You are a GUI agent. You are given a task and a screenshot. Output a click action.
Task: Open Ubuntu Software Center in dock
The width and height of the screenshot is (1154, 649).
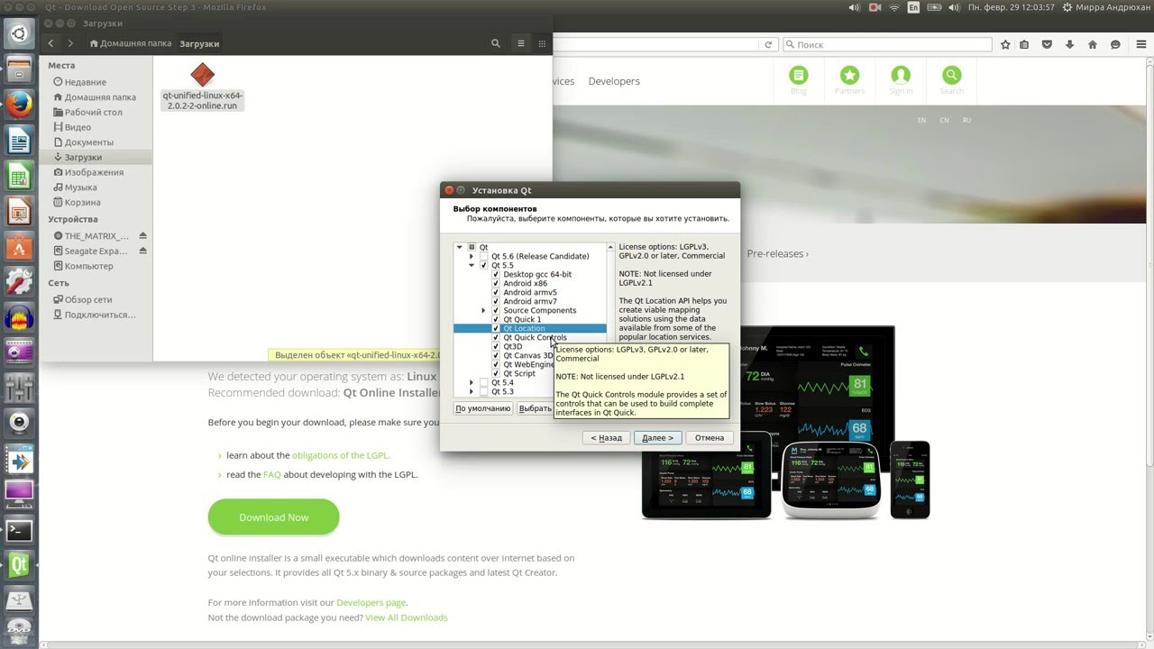point(19,246)
